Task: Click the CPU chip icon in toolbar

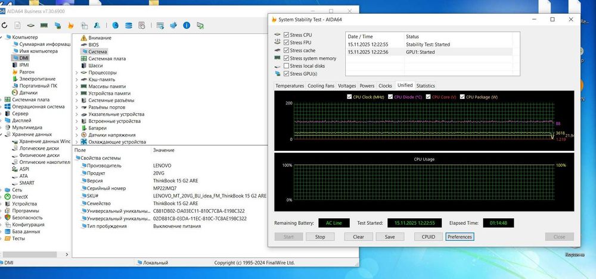Action: tap(31, 26)
